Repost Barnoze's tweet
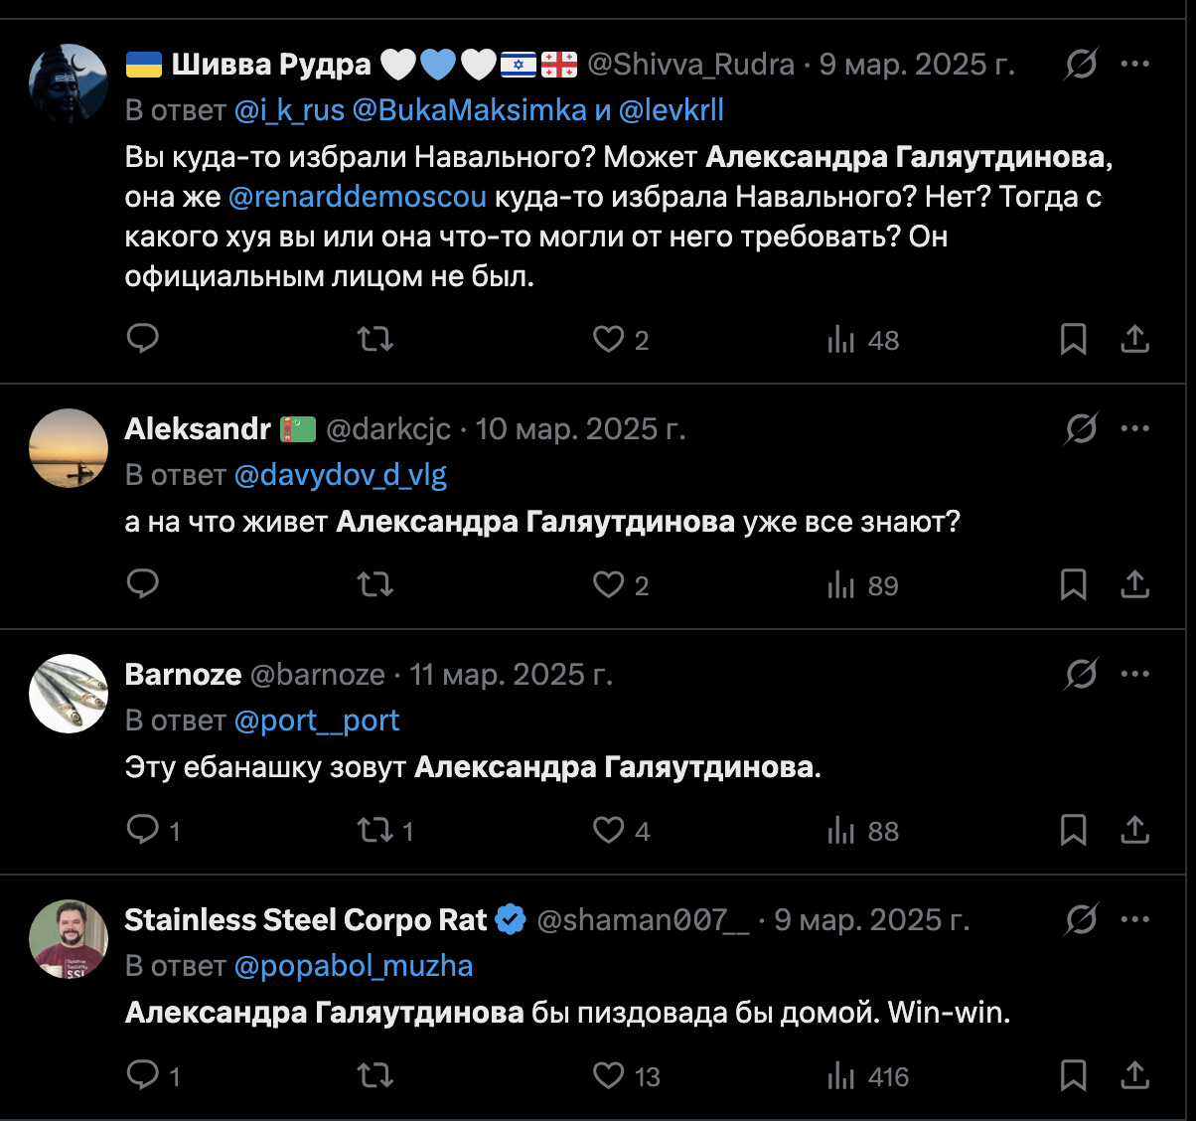Viewport: 1196px width, 1121px height. pos(375,830)
